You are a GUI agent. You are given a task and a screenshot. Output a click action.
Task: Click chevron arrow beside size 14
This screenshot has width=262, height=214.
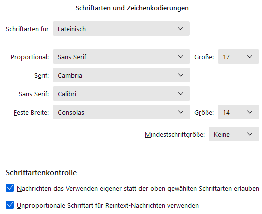click(250, 112)
